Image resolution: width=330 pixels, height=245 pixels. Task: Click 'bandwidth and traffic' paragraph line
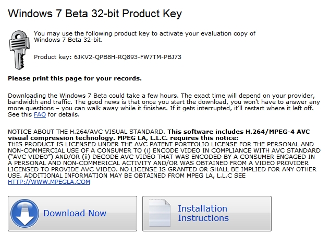[x=164, y=102]
